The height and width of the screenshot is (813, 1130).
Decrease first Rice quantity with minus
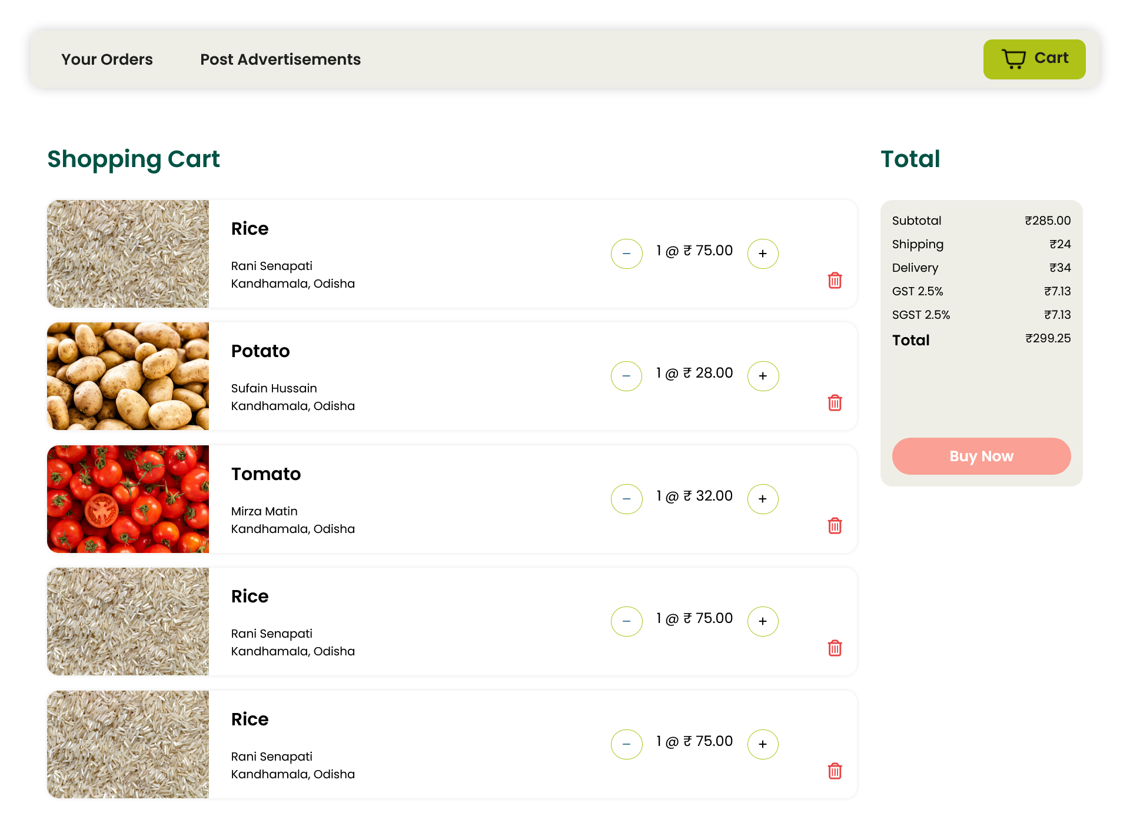click(x=626, y=254)
